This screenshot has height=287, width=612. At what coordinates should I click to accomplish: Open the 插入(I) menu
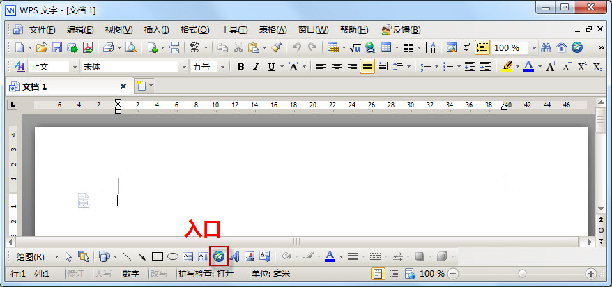coord(156,30)
